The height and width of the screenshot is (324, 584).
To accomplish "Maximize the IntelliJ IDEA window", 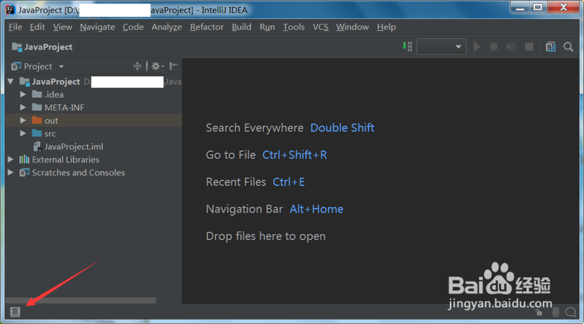I will (538, 8).
